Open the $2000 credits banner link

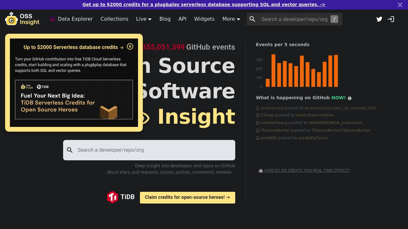pyautogui.click(x=204, y=4)
